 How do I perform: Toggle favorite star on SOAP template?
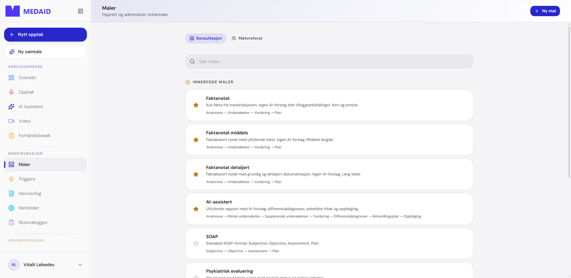tap(196, 243)
